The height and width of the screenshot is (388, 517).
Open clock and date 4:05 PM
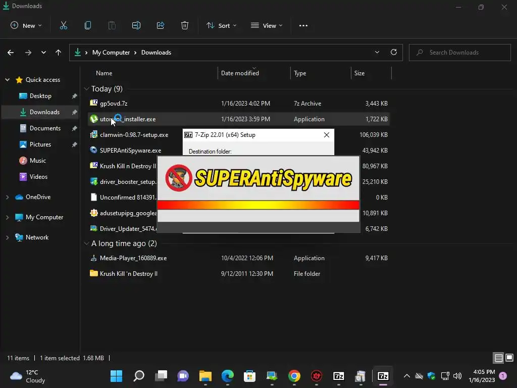tap(482, 376)
